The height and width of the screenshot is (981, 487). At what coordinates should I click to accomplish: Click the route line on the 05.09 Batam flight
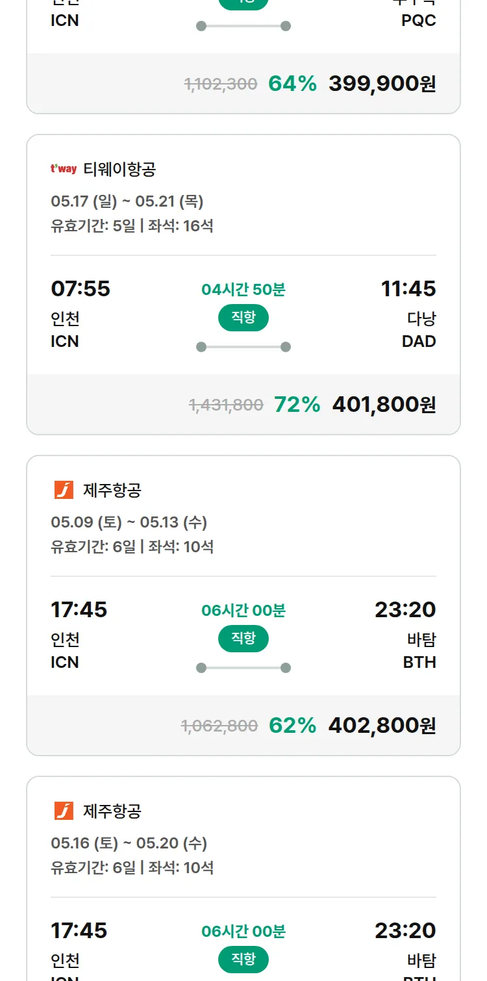coord(243,668)
